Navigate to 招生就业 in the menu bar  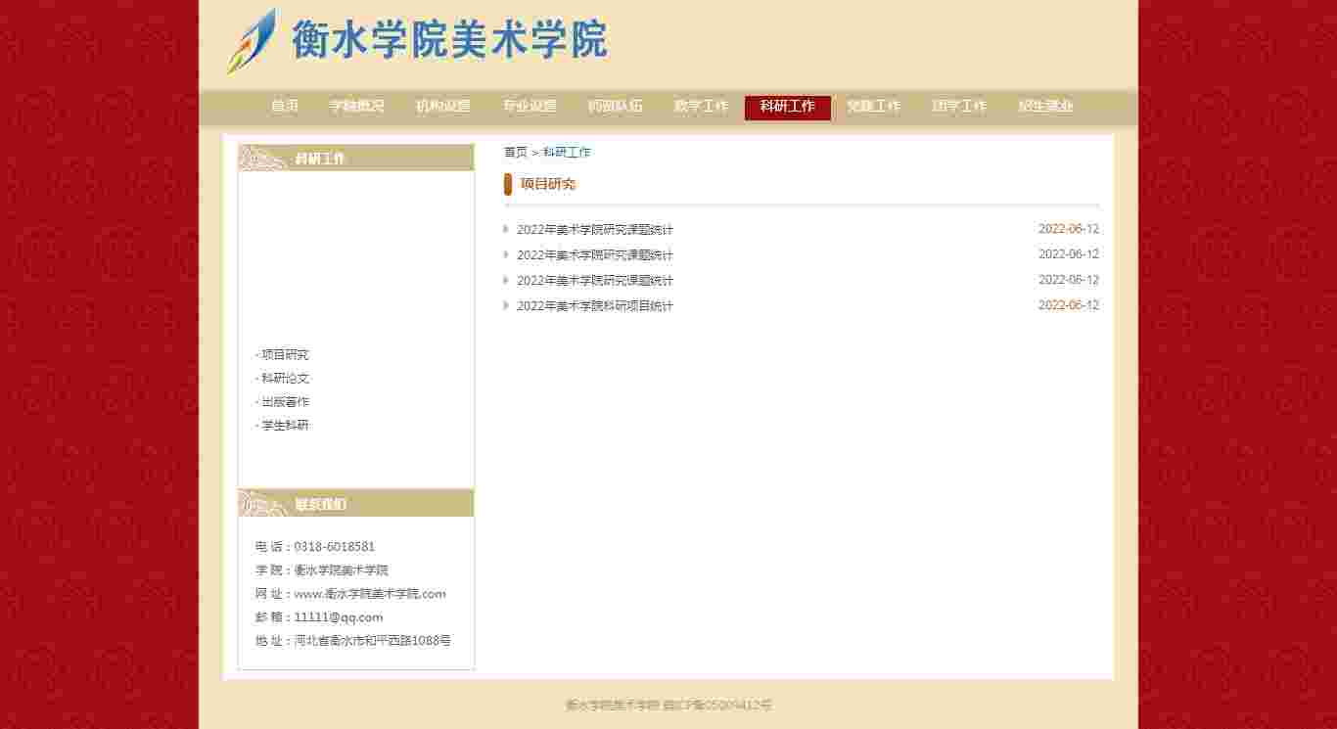(x=1045, y=107)
